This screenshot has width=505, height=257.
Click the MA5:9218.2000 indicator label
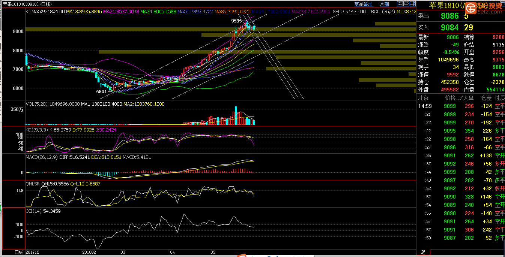pyautogui.click(x=48, y=11)
